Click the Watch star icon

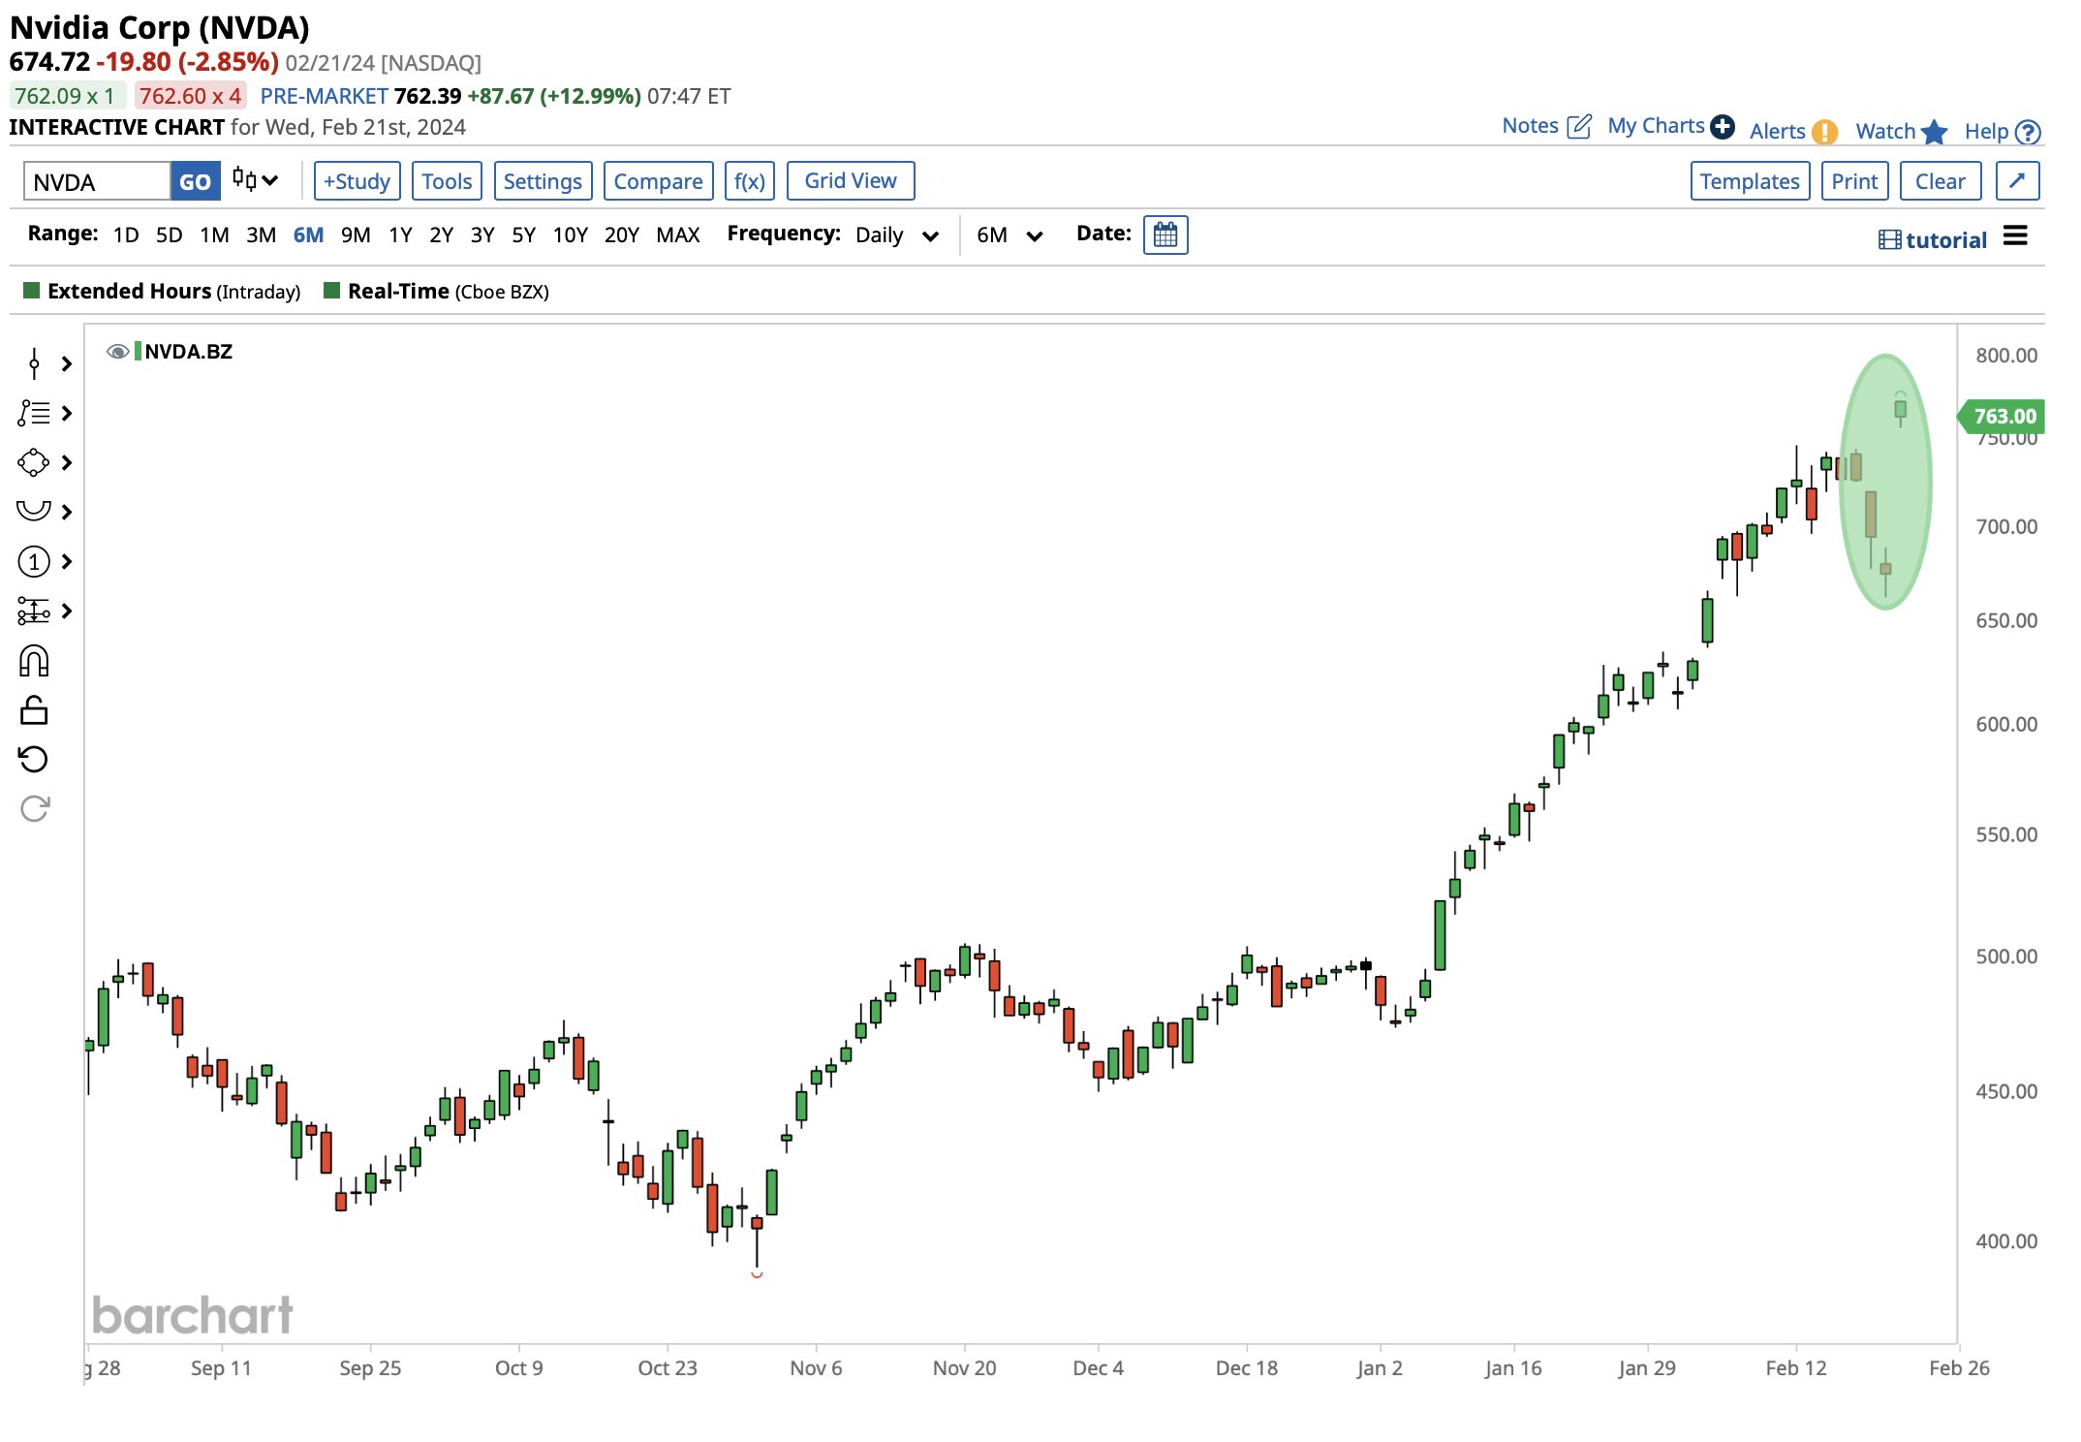tap(1934, 132)
